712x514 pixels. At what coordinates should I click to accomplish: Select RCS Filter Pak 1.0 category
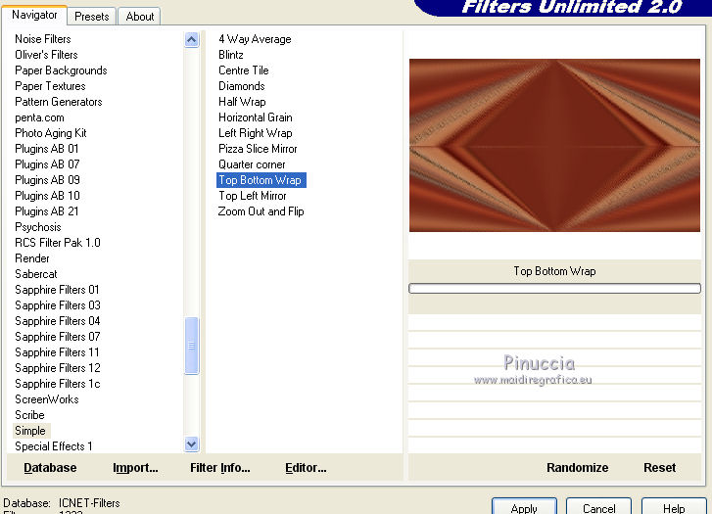[58, 243]
